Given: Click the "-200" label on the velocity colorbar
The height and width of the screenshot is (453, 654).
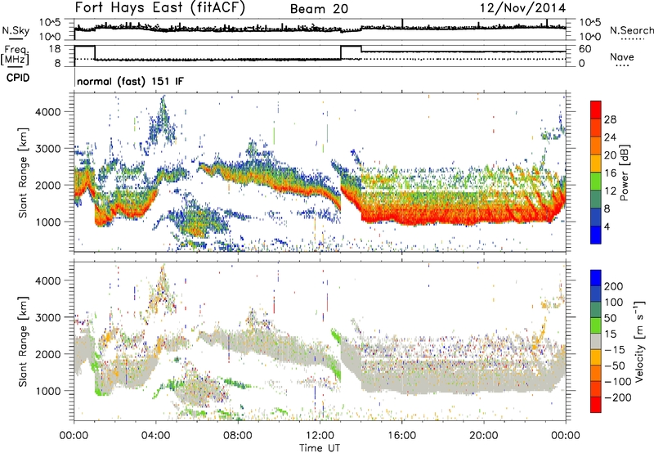Looking at the screenshot, I should [x=618, y=397].
